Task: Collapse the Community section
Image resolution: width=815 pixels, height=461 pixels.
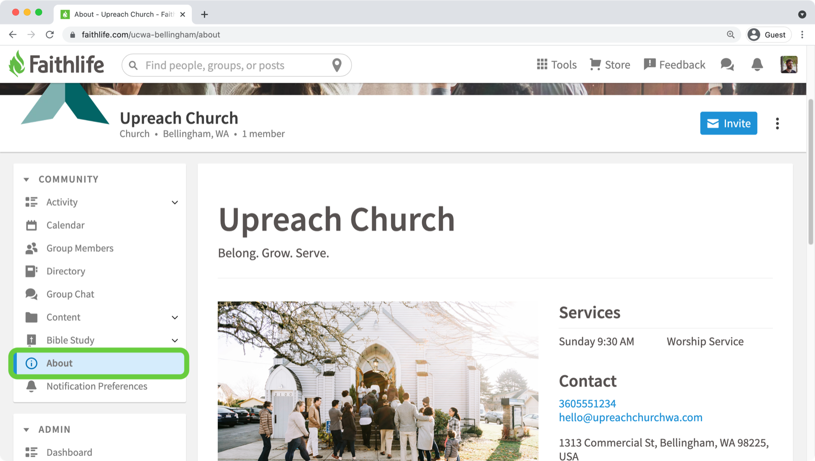Action: tap(26, 179)
